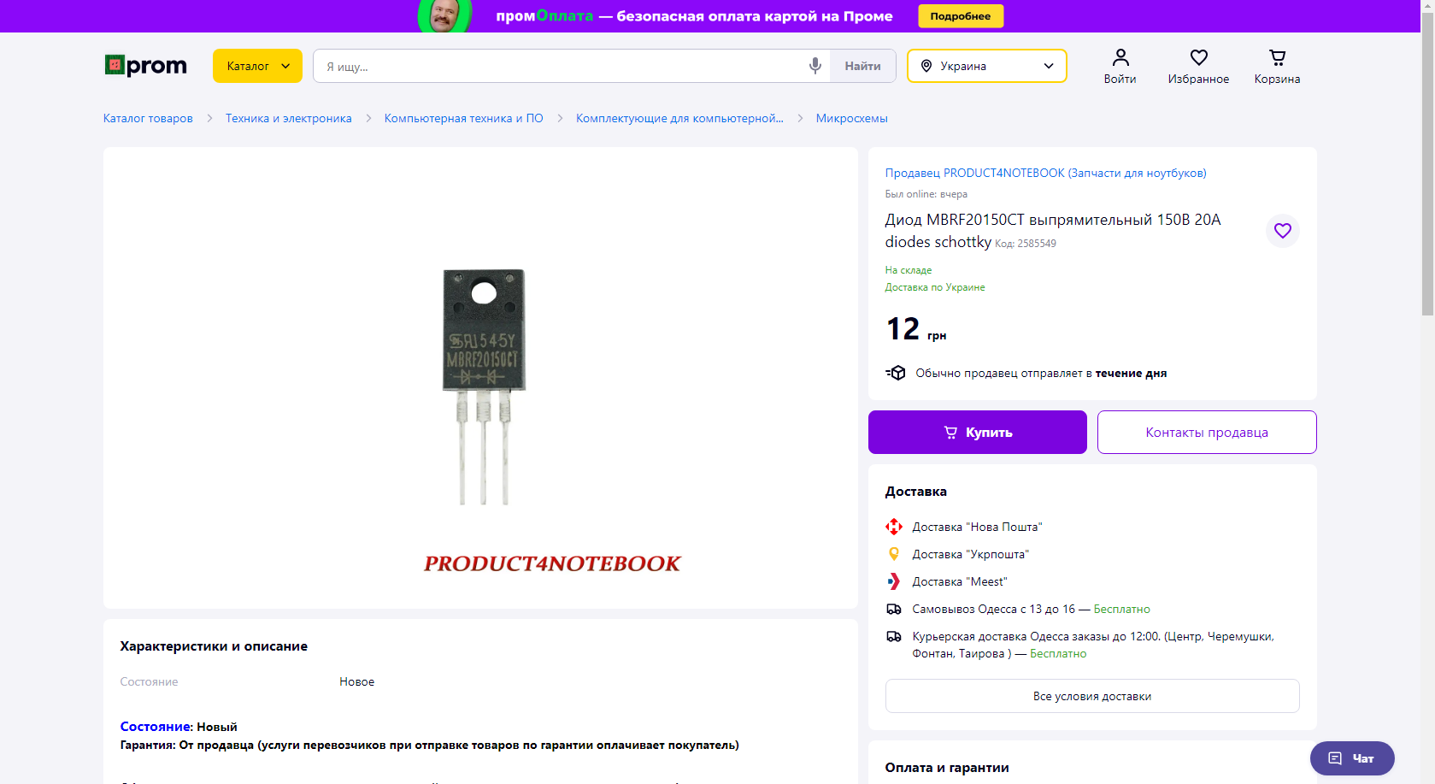Open the Корзина shopping cart icon
This screenshot has height=784, width=1435.
click(x=1277, y=57)
